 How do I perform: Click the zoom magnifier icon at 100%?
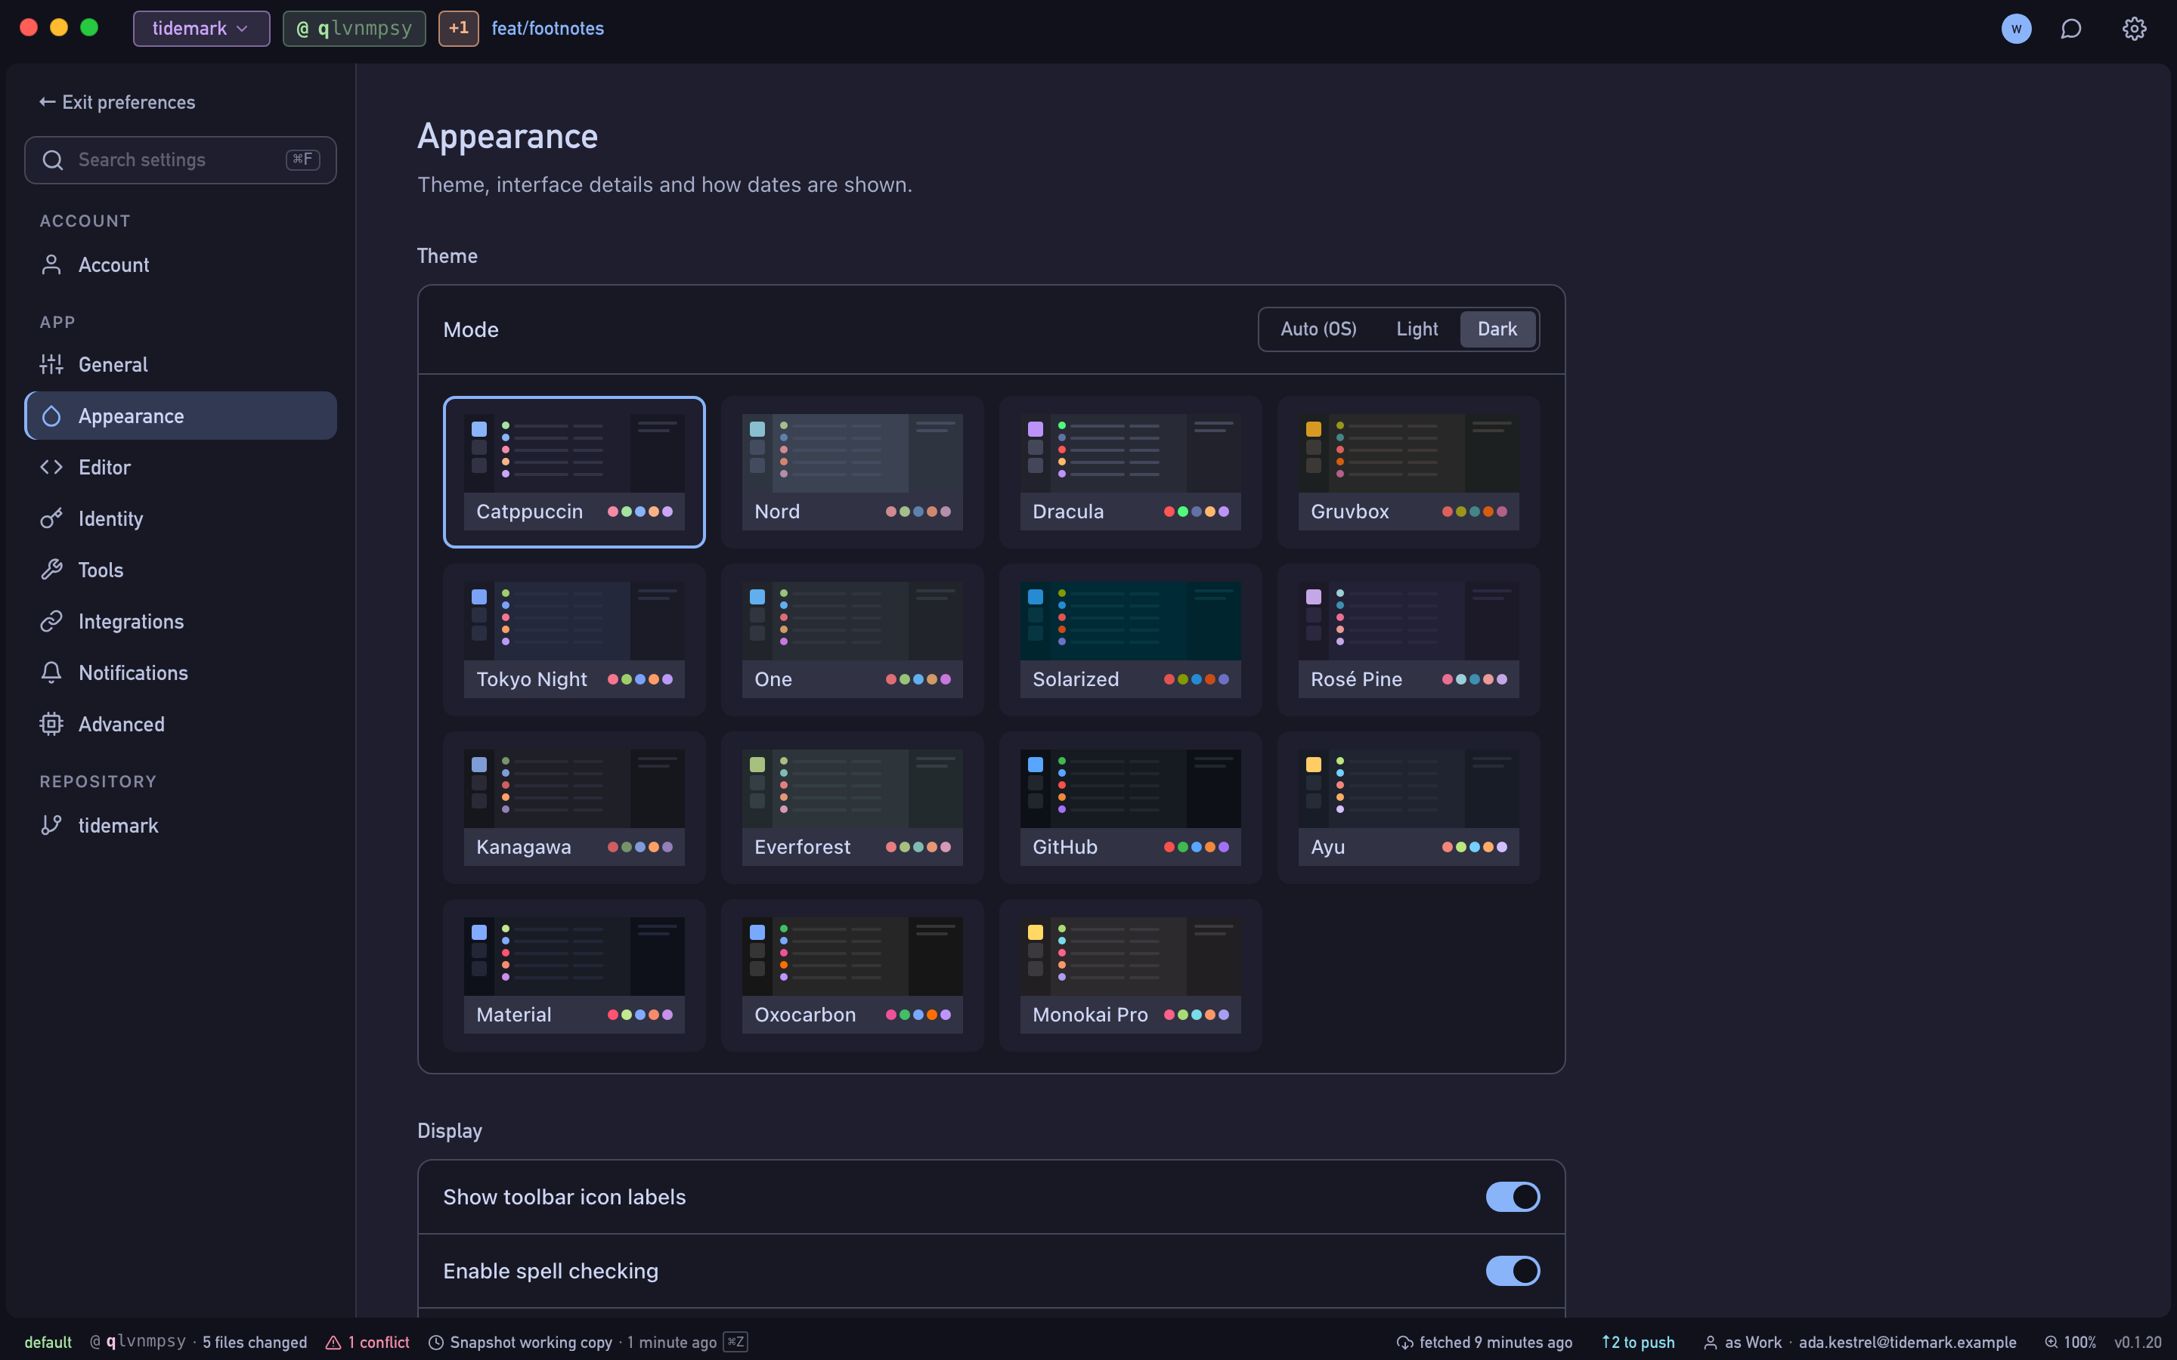pyautogui.click(x=2051, y=1342)
